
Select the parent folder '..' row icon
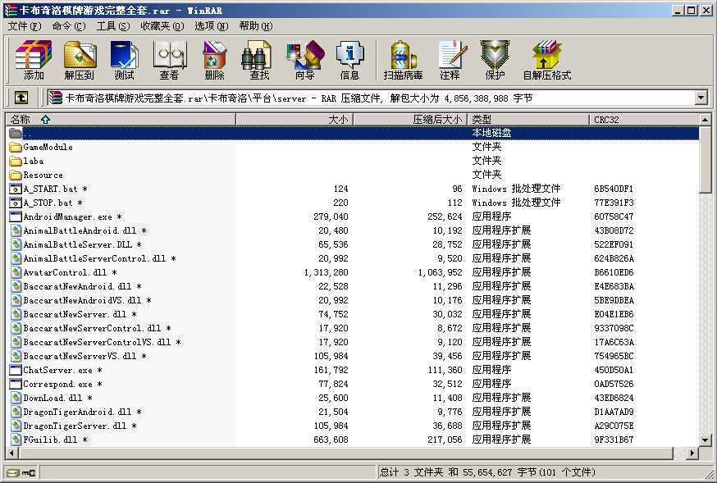click(x=16, y=133)
